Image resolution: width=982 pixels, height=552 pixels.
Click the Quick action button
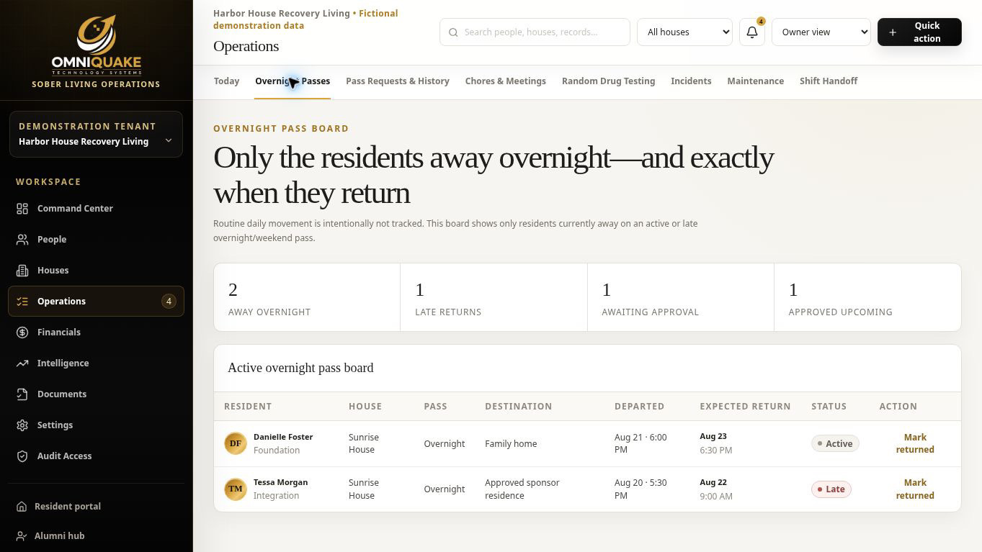[919, 32]
